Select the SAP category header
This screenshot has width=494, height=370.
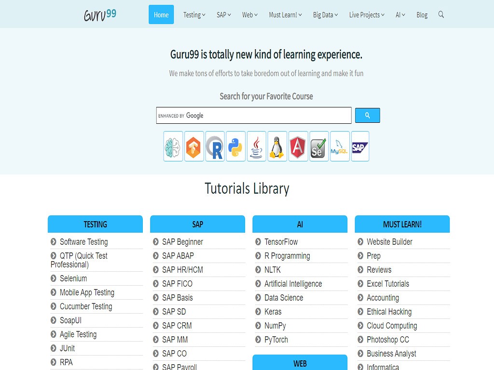coord(197,224)
